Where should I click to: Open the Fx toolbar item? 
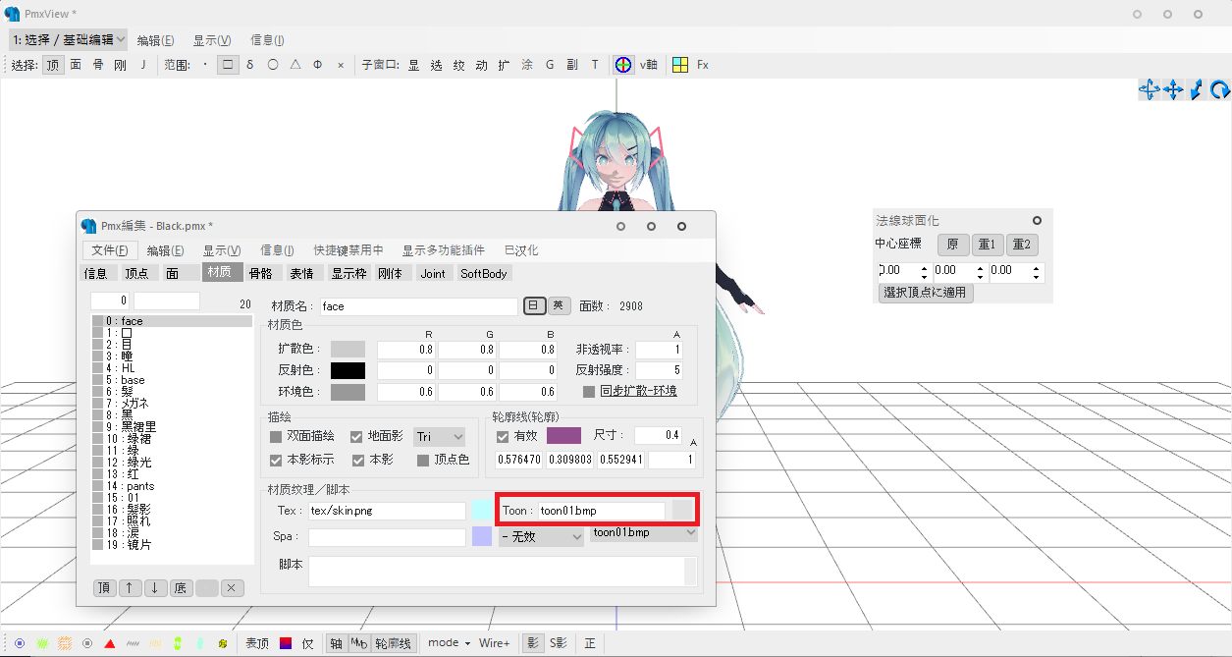703,65
